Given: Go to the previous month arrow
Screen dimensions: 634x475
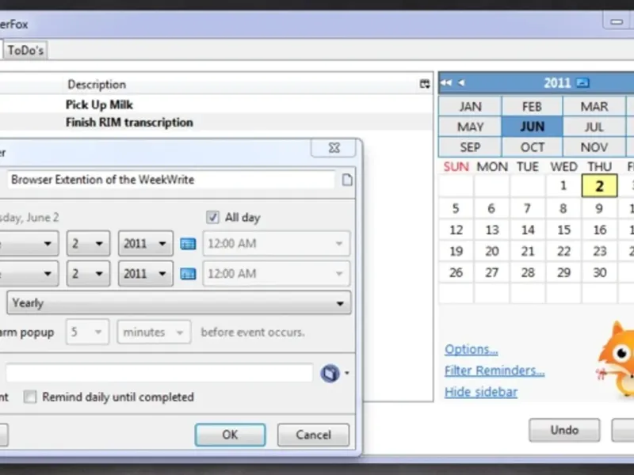Looking at the screenshot, I should click(461, 83).
